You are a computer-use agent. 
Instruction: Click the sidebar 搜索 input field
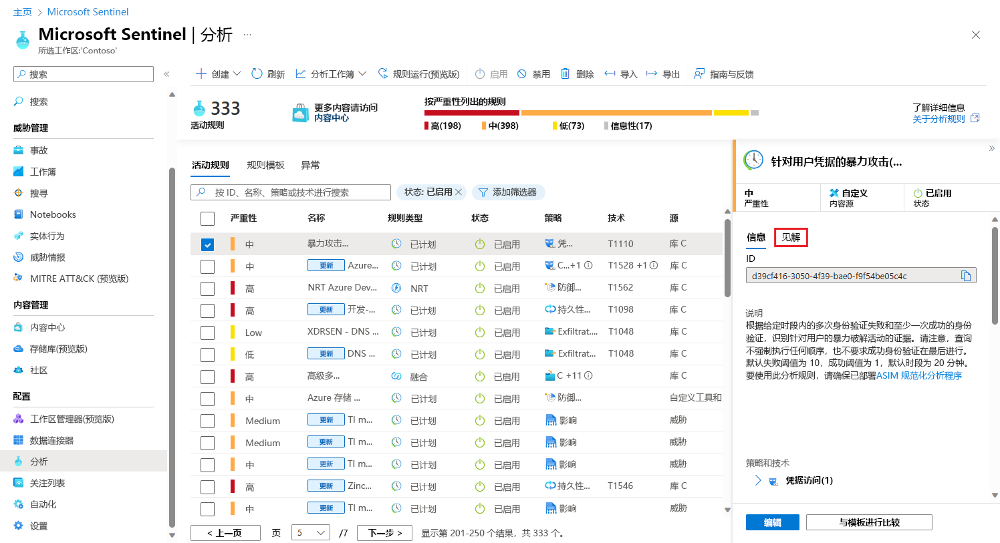tap(84, 74)
